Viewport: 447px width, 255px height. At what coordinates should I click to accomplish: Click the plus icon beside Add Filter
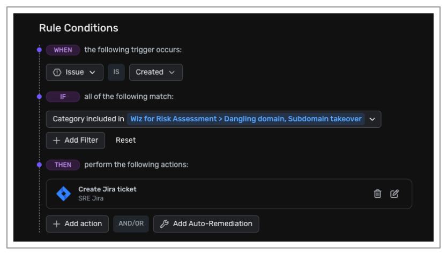[x=56, y=141]
